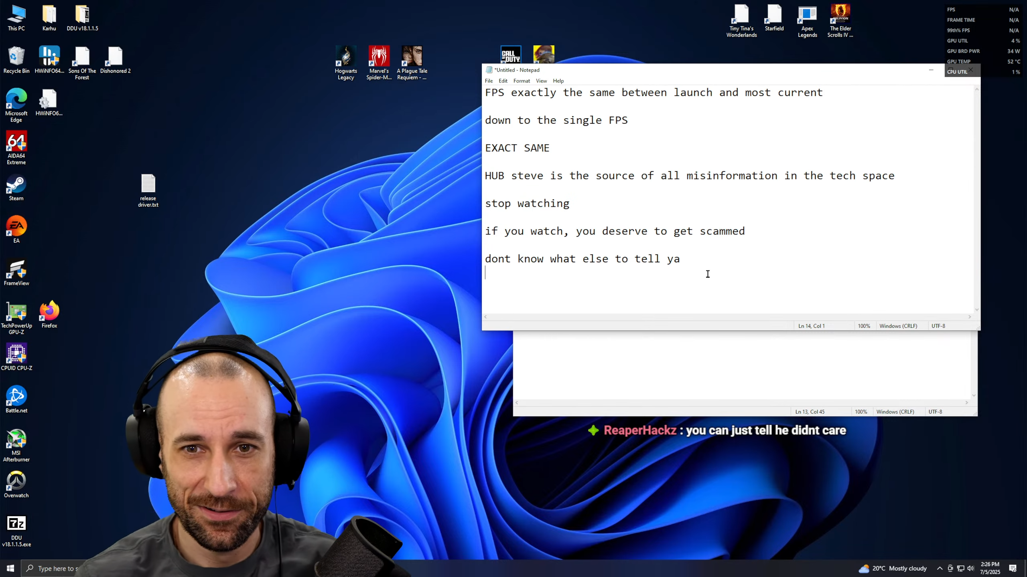The width and height of the screenshot is (1027, 577).
Task: Click scroll-down arrow in front Notepad
Action: (x=977, y=309)
